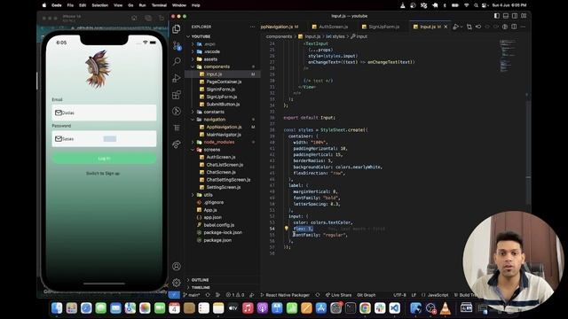The height and width of the screenshot is (319, 568).
Task: Open the Manage gear icon in VS Code
Action: coord(177,283)
